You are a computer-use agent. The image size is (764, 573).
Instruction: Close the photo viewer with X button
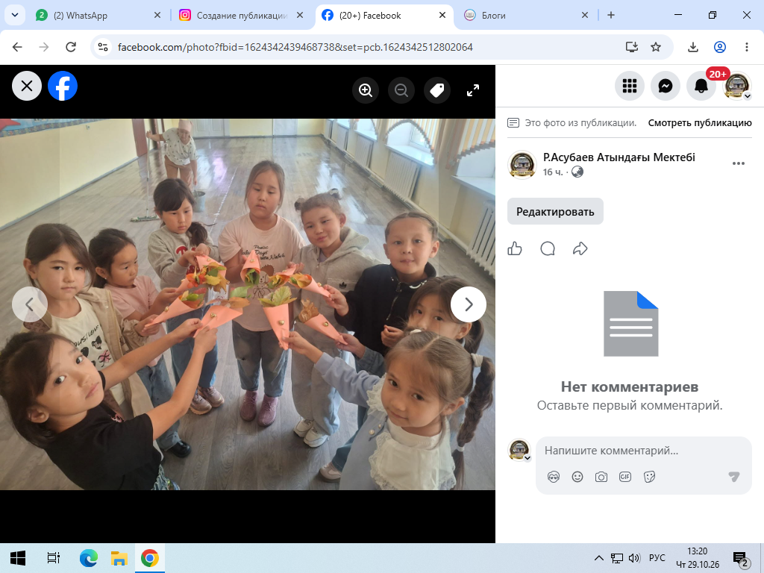(27, 86)
